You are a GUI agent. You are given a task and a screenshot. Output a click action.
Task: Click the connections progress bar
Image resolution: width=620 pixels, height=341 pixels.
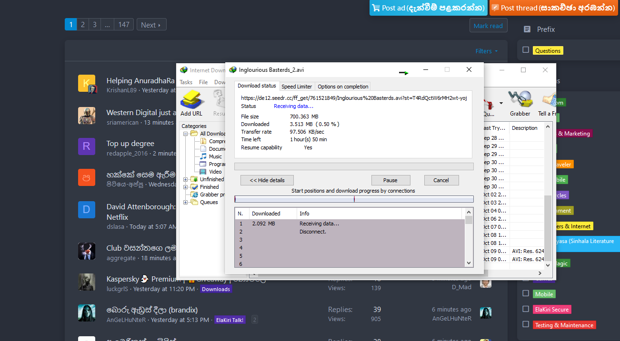(354, 199)
